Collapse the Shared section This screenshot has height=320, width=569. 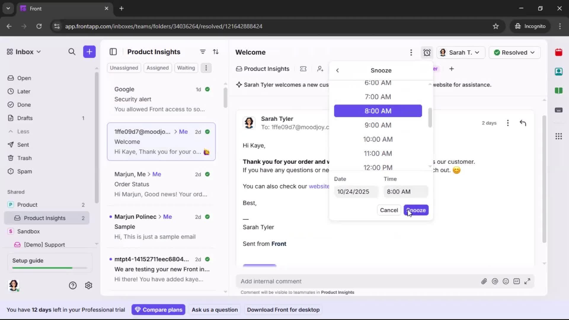pos(16,192)
